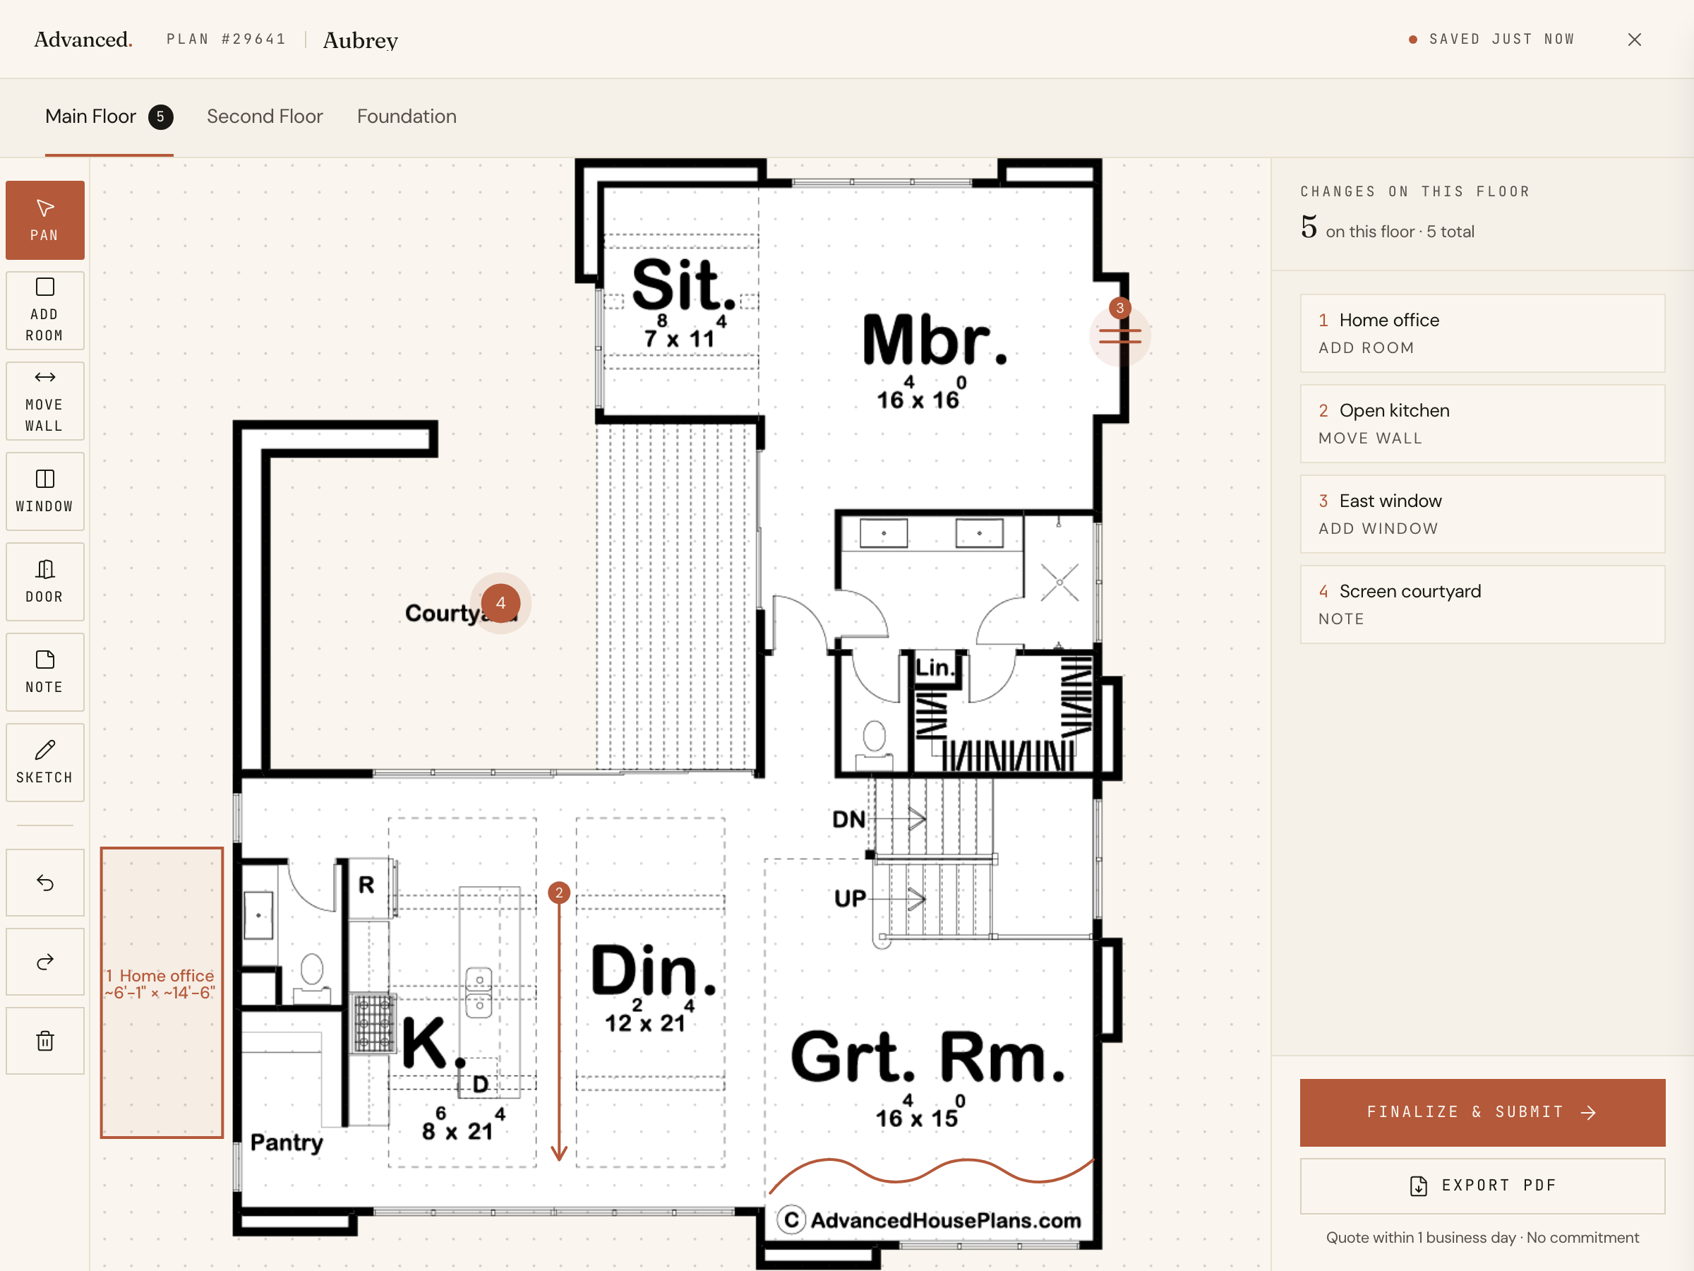The height and width of the screenshot is (1271, 1694).
Task: Click the Main Floor change count badge
Action: (x=161, y=117)
